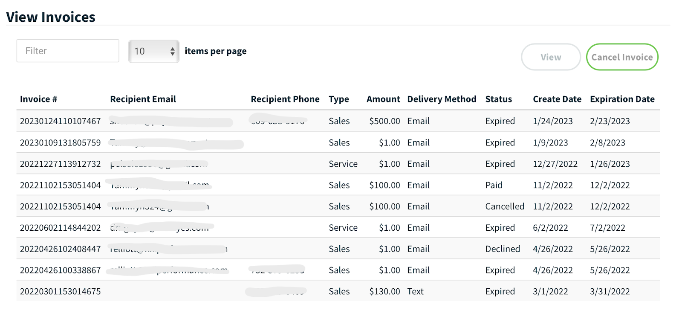This screenshot has height=325, width=682.
Task: Sort by Delivery Method column header
Action: [x=442, y=99]
